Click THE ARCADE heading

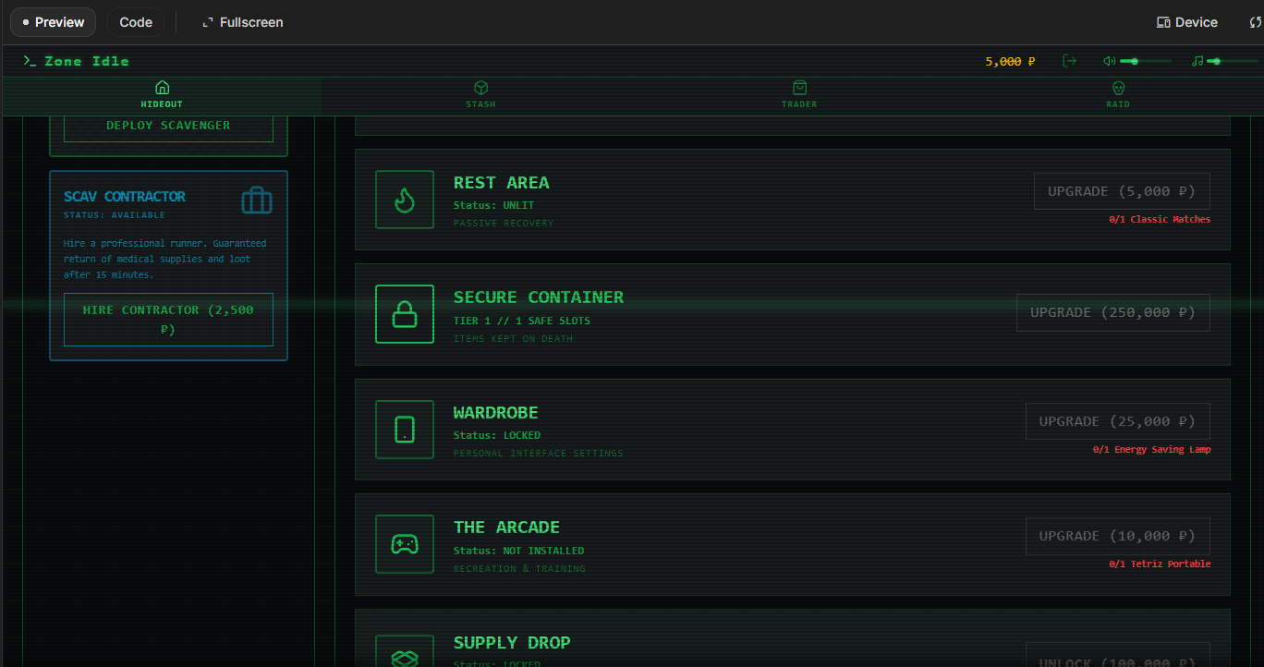click(x=506, y=528)
